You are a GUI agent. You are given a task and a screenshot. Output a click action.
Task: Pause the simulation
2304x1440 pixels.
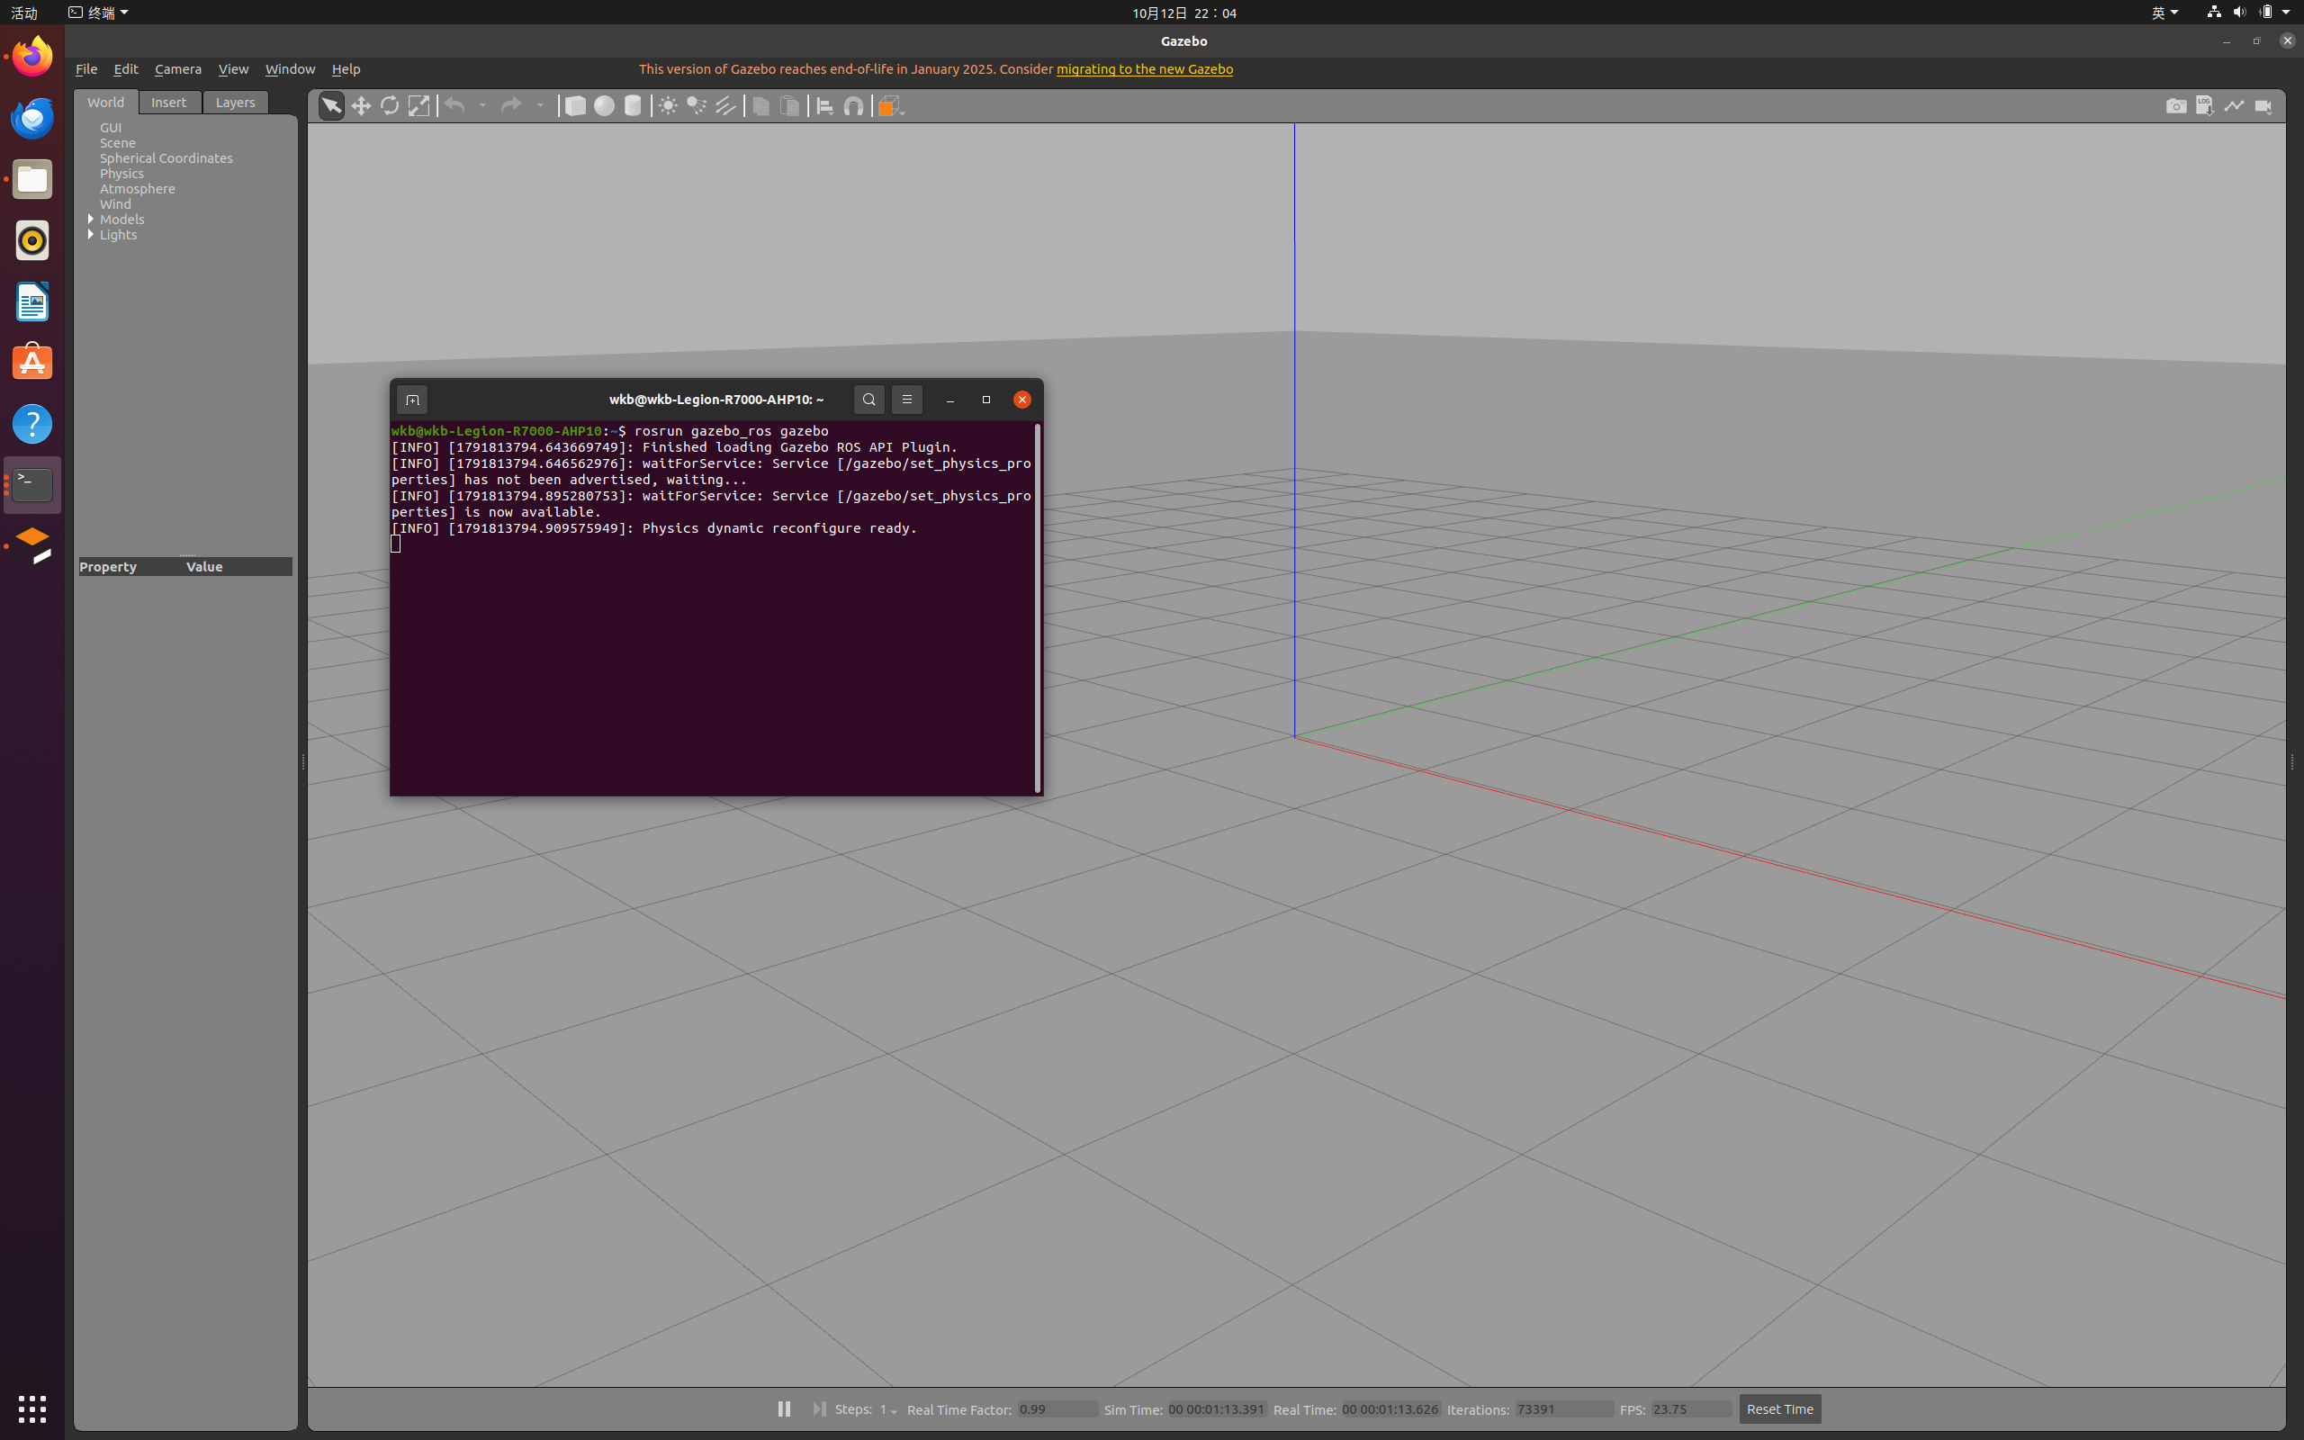click(x=784, y=1408)
